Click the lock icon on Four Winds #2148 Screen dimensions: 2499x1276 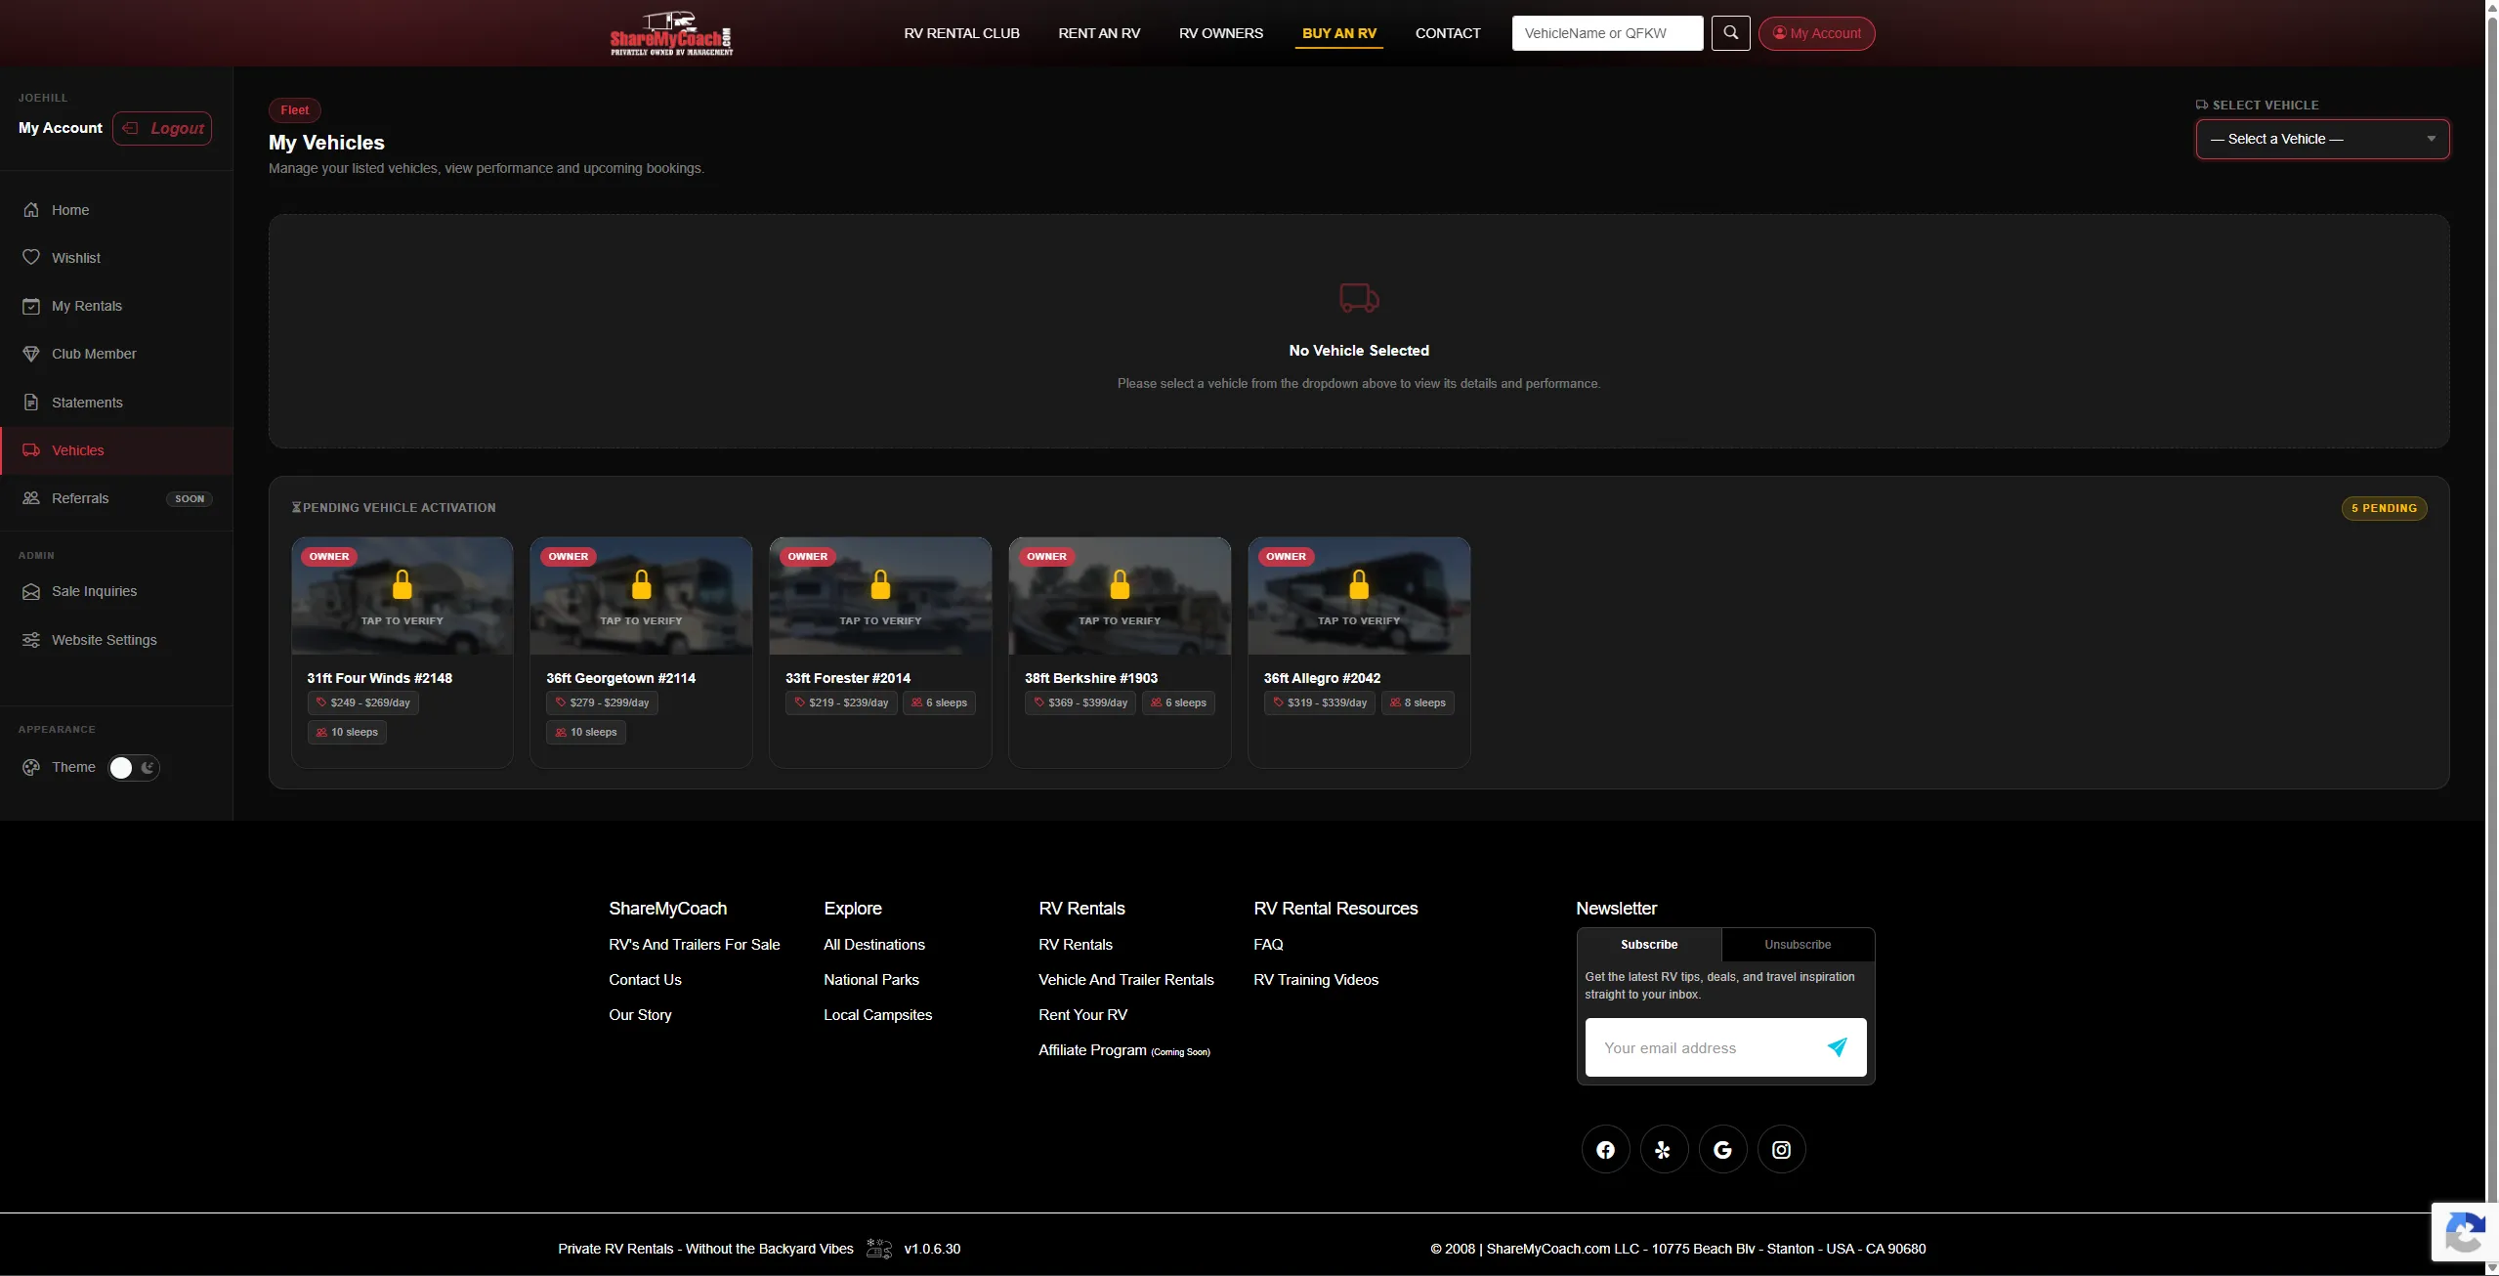click(x=402, y=584)
